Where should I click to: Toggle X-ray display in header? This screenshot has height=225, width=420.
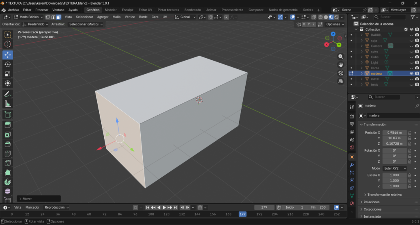313,17
